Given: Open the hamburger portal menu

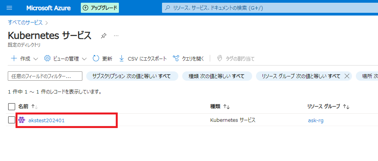Looking at the screenshot, I should (9, 8).
